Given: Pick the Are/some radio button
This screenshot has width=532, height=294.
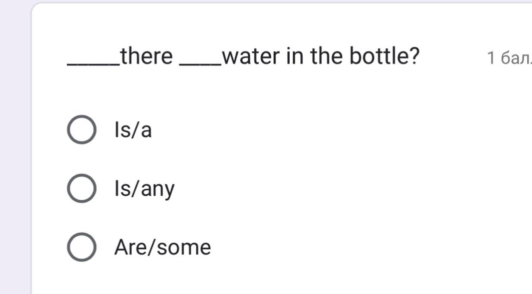Looking at the screenshot, I should [x=81, y=247].
